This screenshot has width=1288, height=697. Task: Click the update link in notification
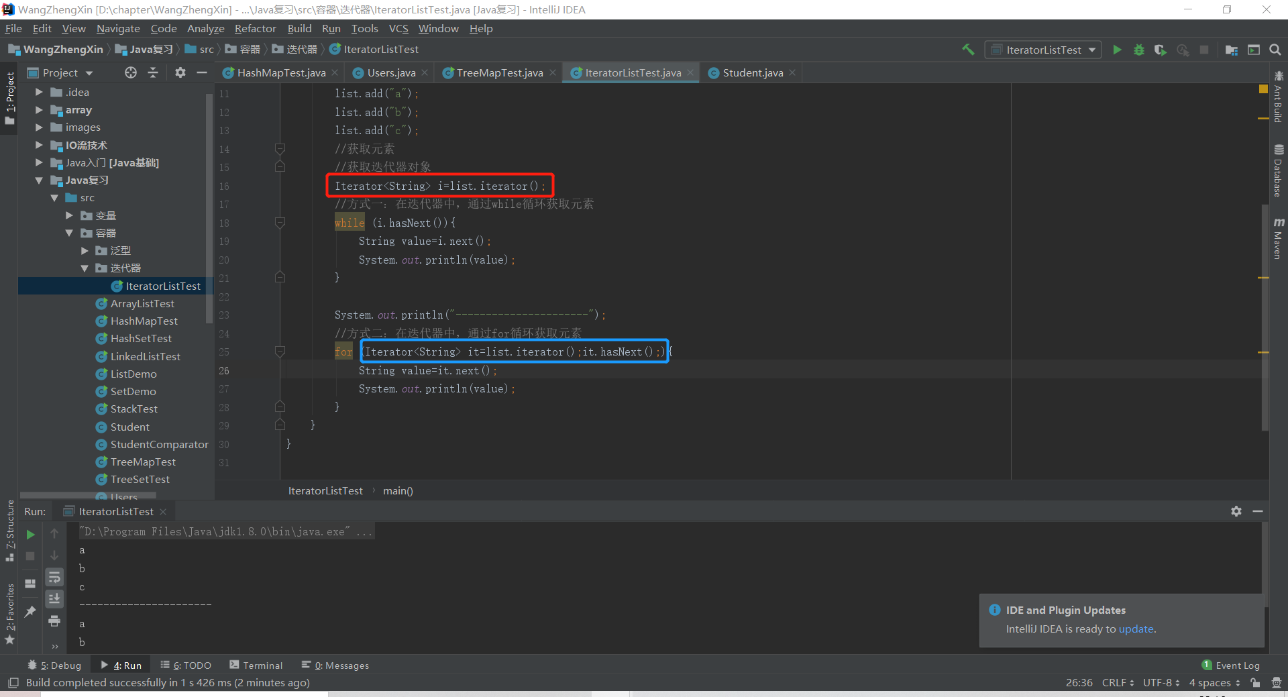[x=1136, y=629]
